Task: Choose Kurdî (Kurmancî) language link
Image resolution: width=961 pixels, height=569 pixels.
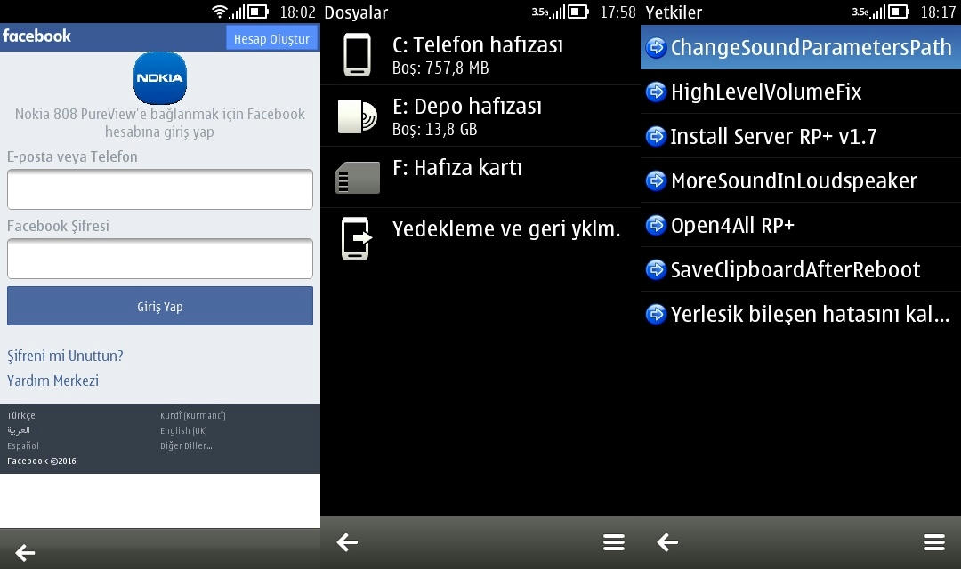Action: [x=193, y=415]
